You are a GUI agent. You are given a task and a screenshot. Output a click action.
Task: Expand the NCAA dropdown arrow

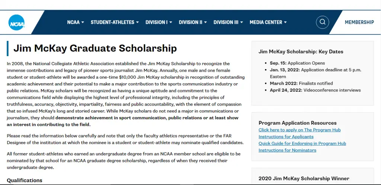[x=83, y=22]
